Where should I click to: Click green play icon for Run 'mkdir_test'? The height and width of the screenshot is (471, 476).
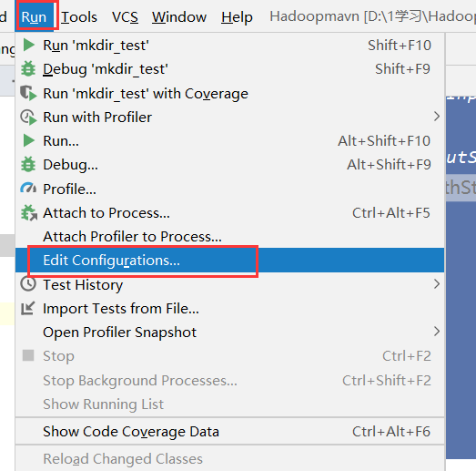point(29,45)
